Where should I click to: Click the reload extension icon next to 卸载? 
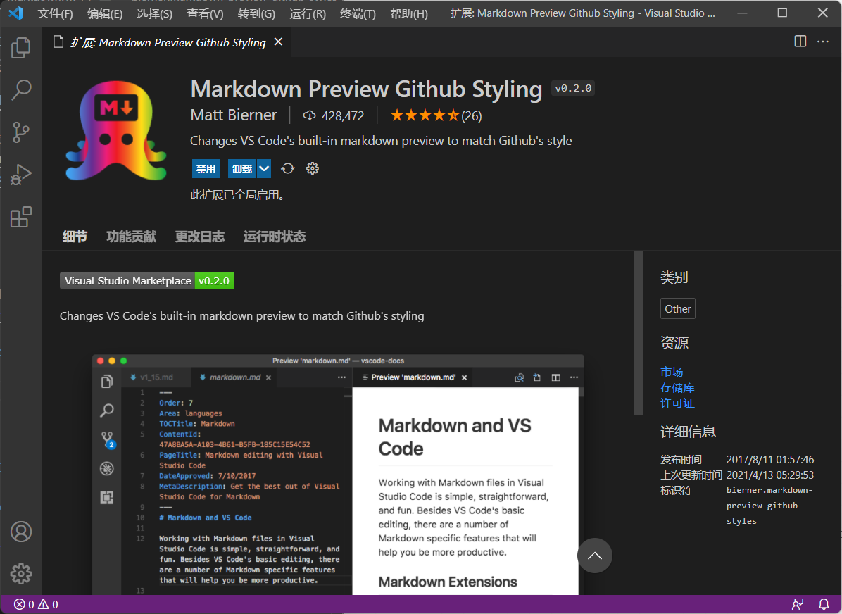[x=287, y=168]
